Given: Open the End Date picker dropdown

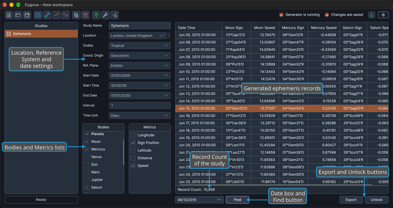Looking at the screenshot, I should pos(140,95).
